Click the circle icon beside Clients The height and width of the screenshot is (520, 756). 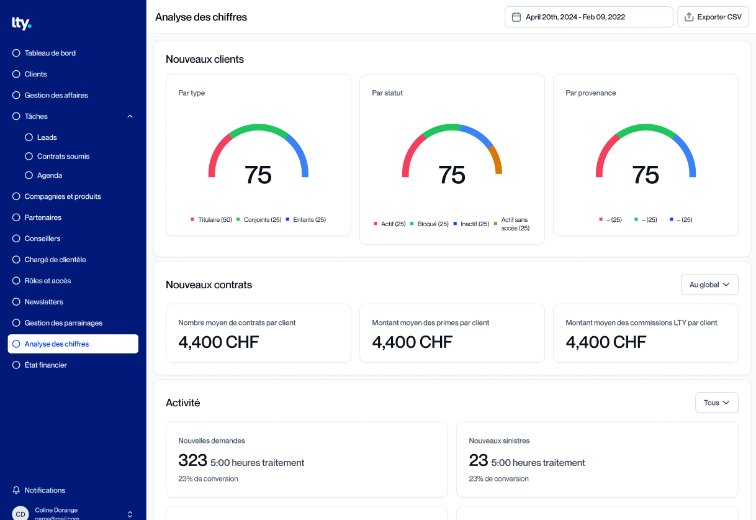coord(16,75)
